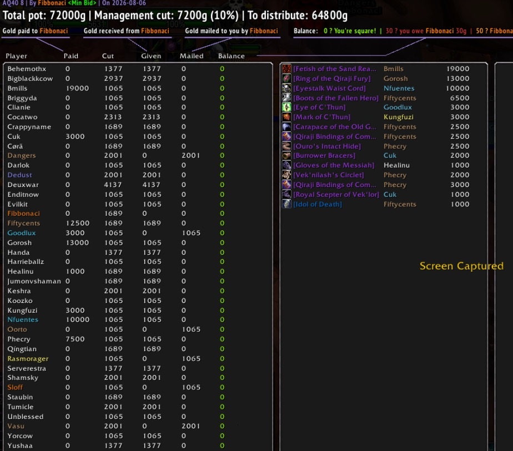Screen dimensions: 513x451
Task: Click the 'Gold mailed to you by Fibbonaci' legend
Action: (232, 31)
